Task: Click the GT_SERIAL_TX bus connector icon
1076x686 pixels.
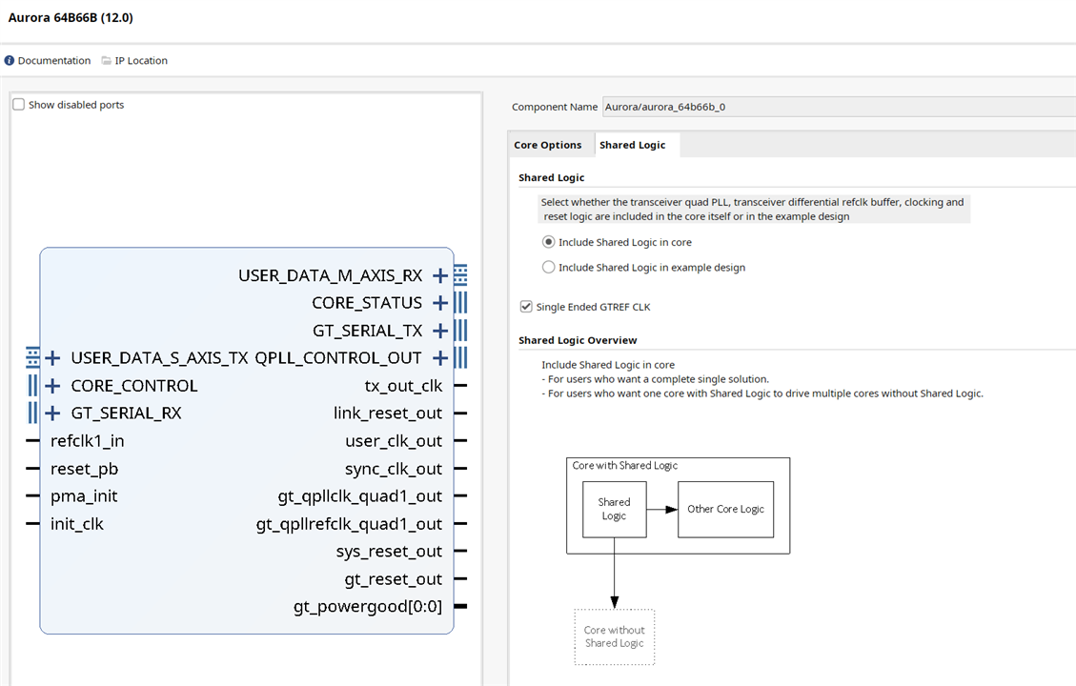Action: tap(460, 330)
